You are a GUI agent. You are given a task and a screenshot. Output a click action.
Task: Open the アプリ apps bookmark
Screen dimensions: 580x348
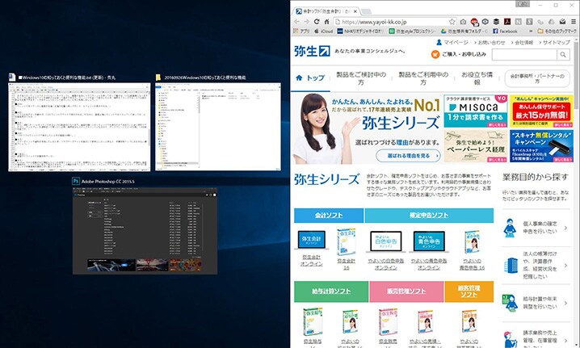[x=301, y=31]
